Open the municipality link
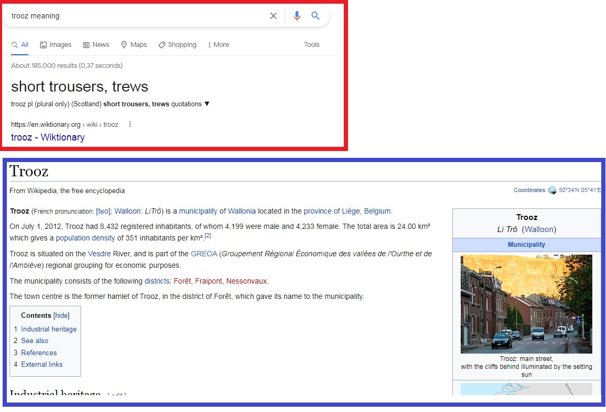The height and width of the screenshot is (412, 606). click(198, 211)
